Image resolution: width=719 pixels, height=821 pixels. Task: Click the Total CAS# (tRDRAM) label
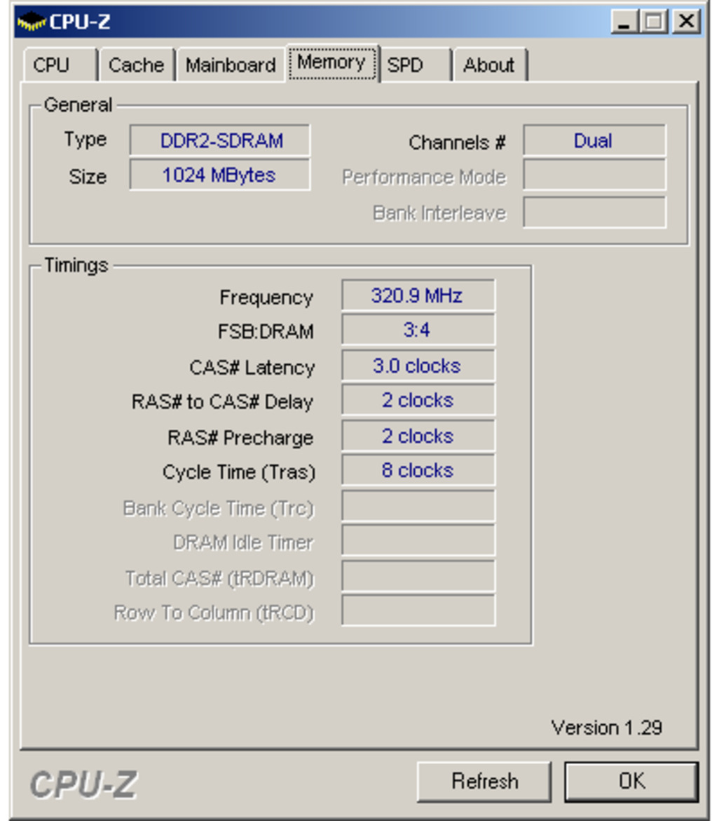(219, 579)
